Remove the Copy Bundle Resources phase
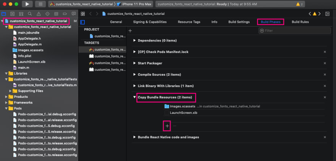 pos(325,97)
